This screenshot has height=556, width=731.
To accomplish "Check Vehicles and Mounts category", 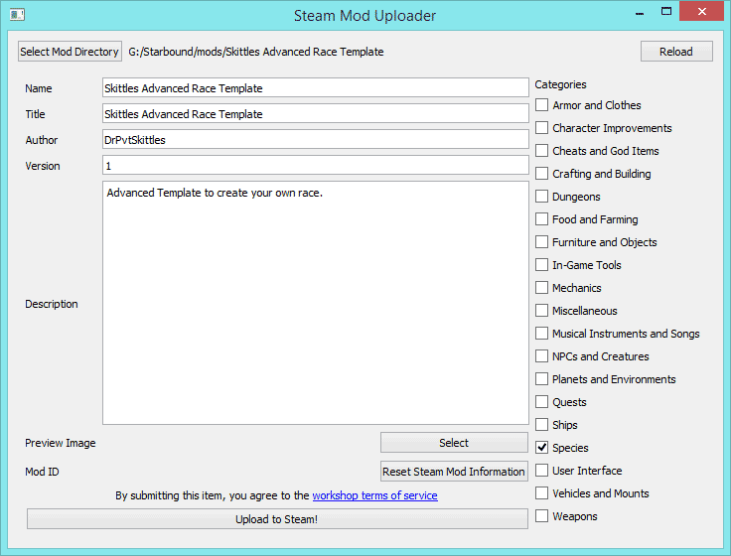I will 541,493.
